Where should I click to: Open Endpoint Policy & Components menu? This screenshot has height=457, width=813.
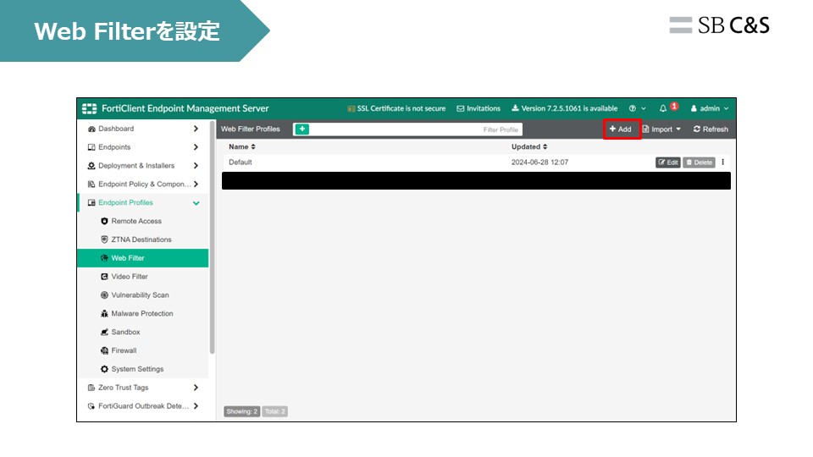(x=144, y=184)
